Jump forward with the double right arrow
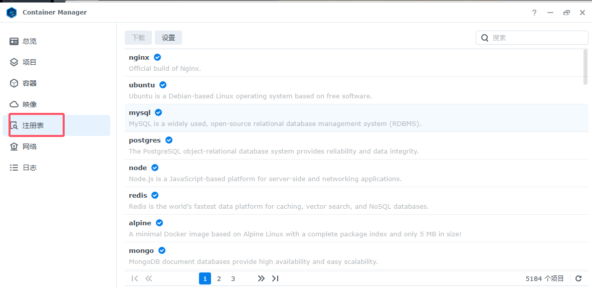 pos(261,278)
